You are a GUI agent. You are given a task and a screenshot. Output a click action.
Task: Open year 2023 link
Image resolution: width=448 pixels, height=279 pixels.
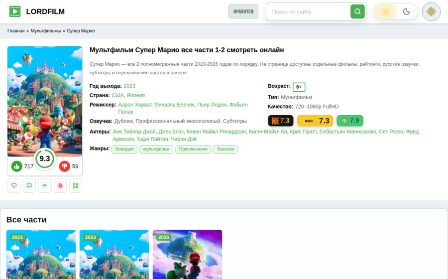click(129, 86)
